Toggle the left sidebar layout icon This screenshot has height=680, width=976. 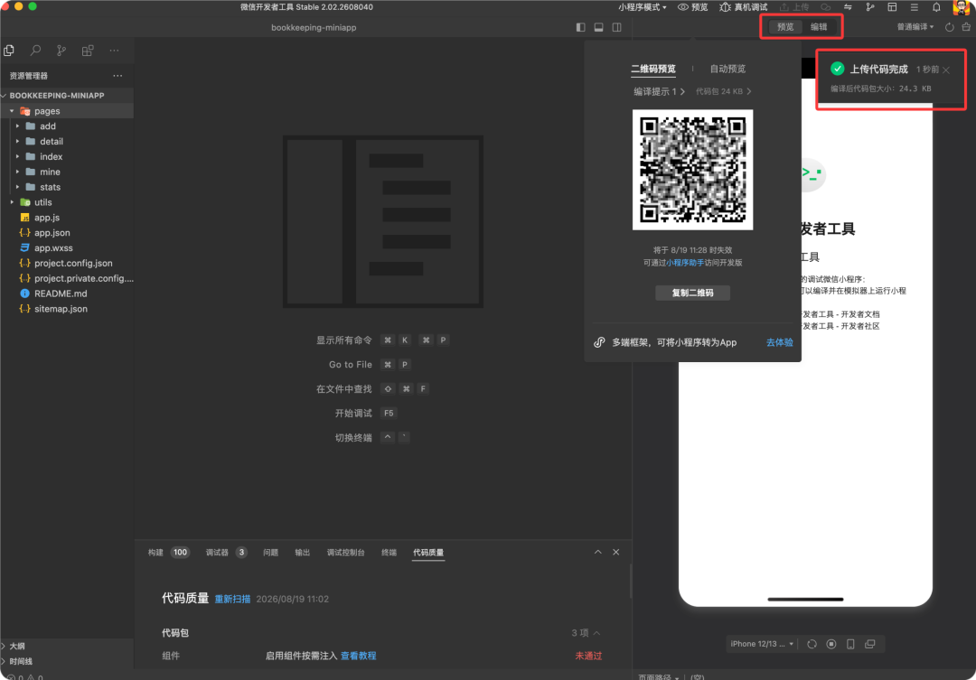[x=580, y=27]
